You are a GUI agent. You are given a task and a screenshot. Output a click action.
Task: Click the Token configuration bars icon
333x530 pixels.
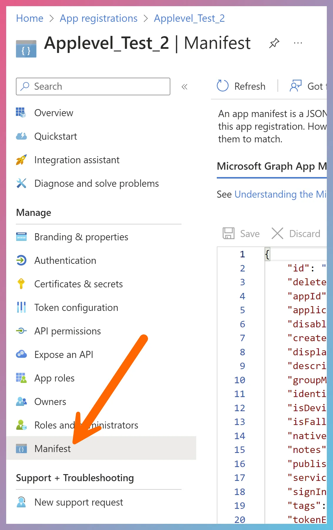click(x=21, y=307)
